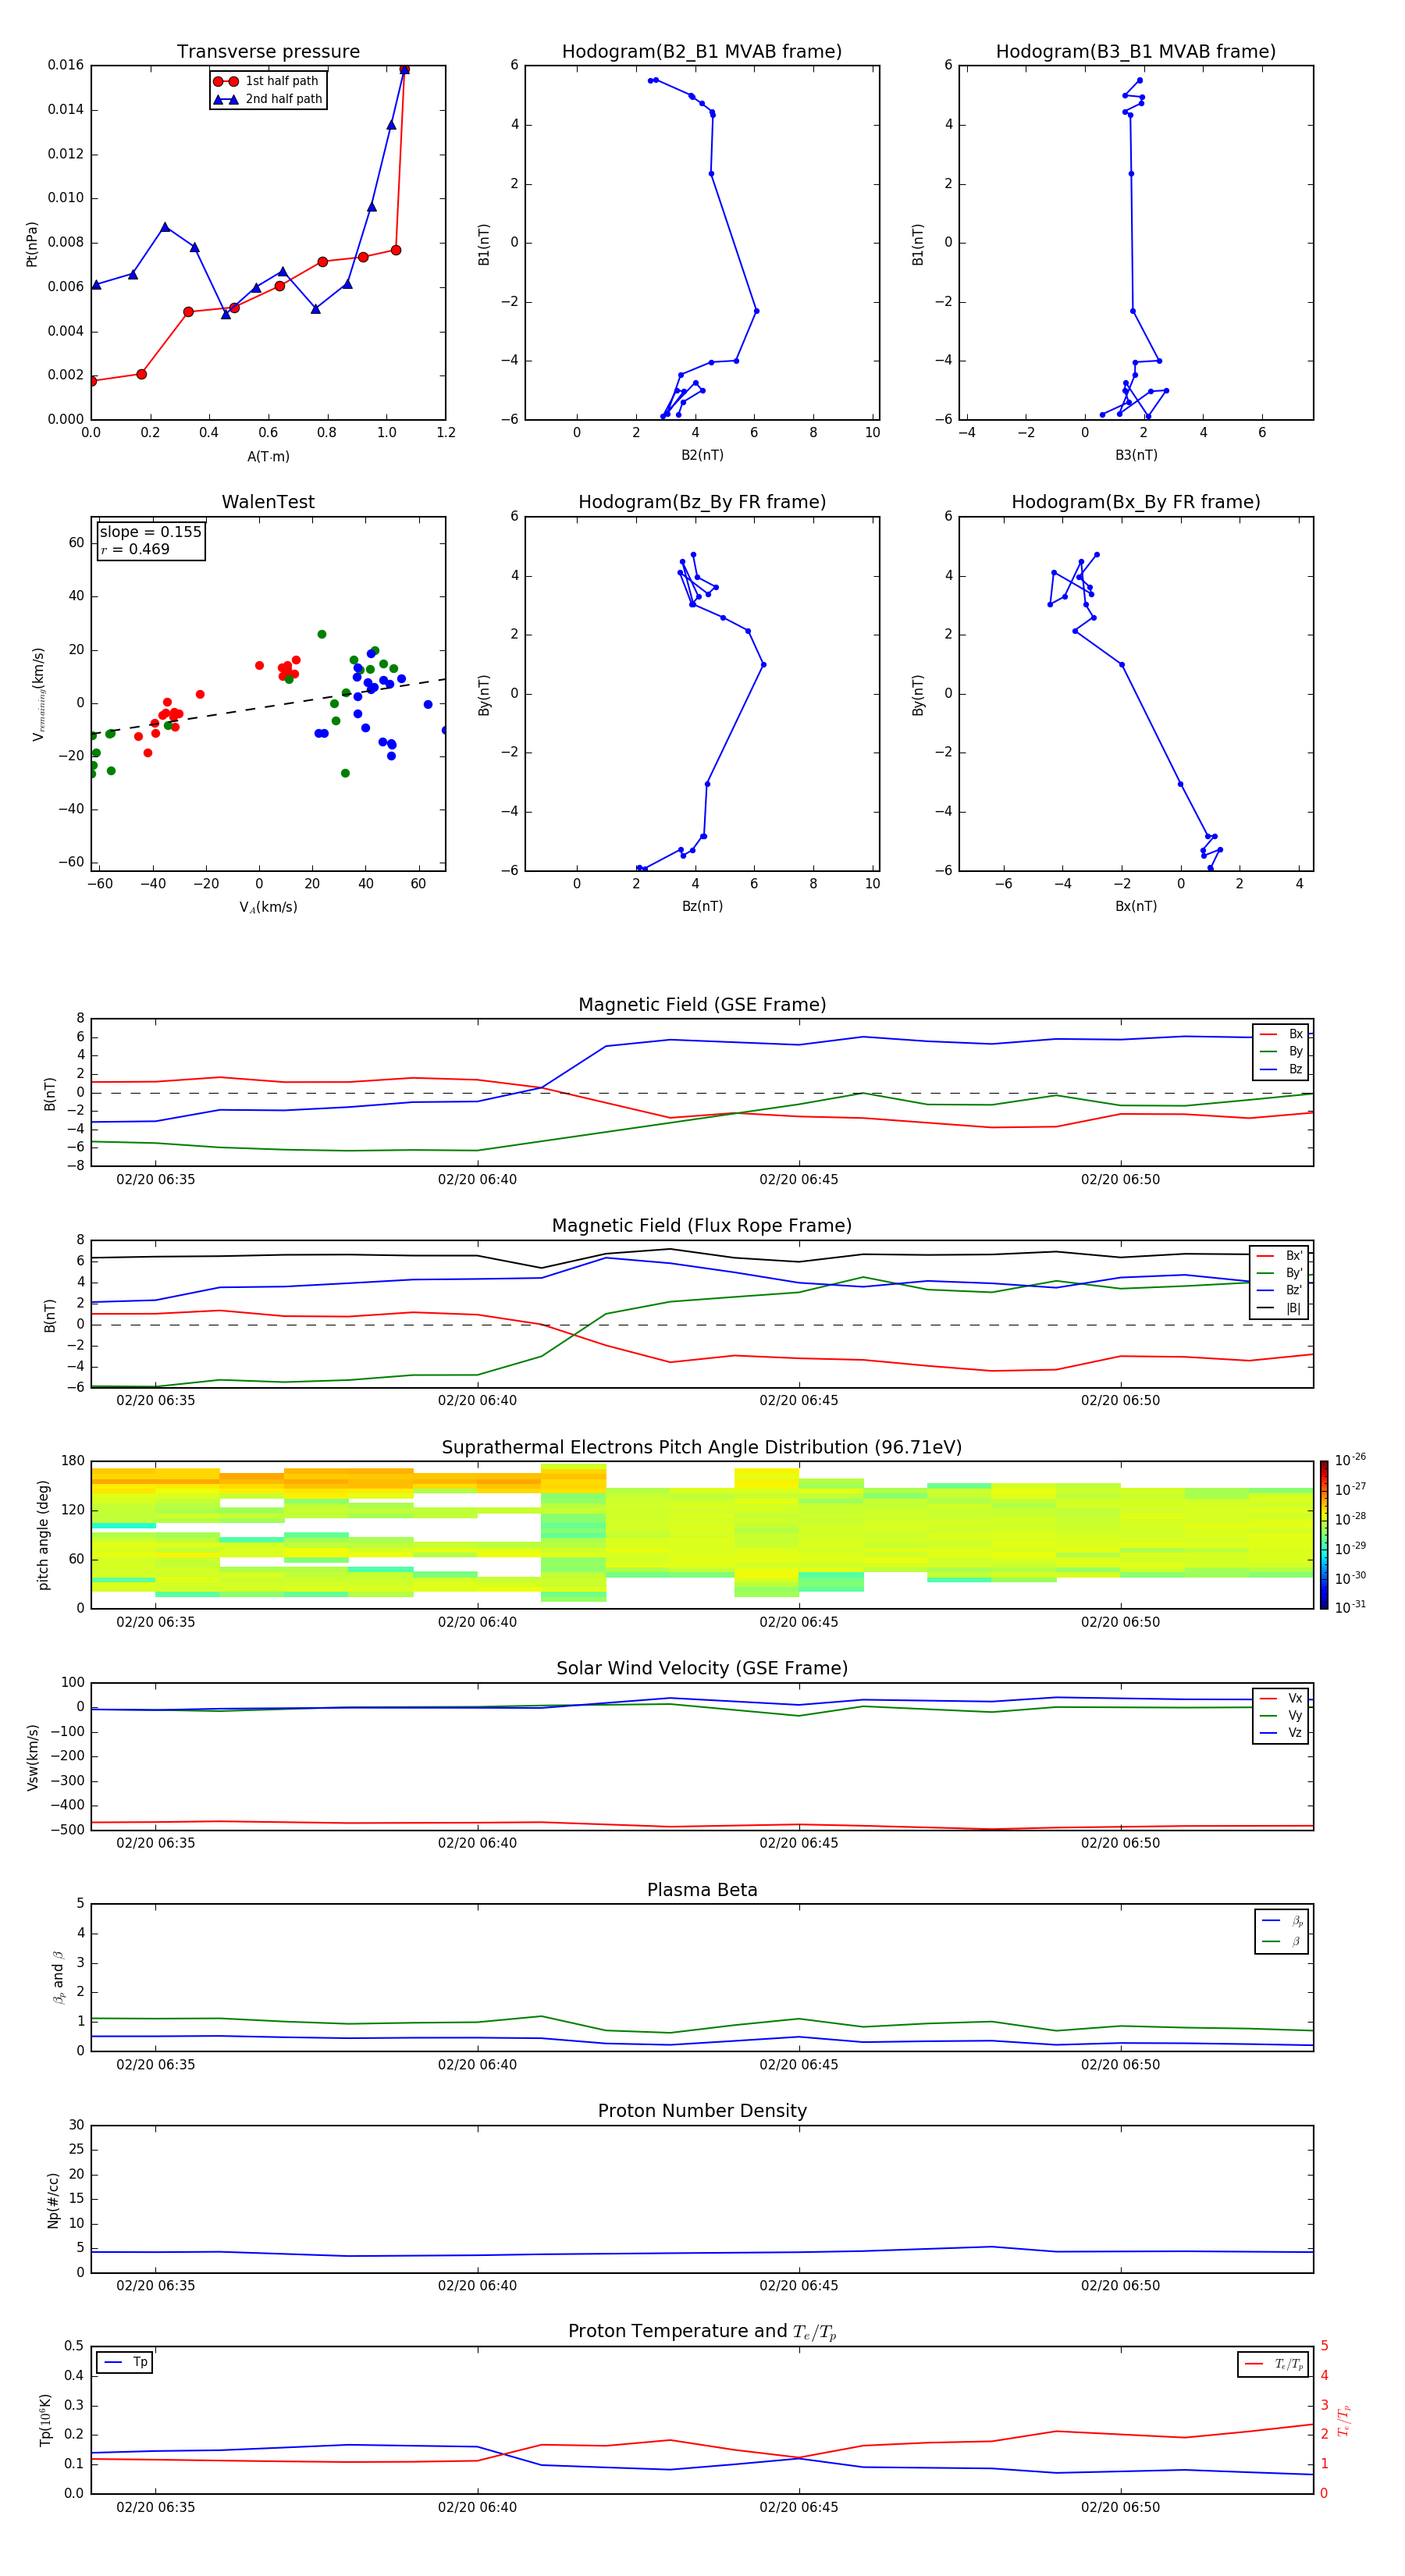Click the 'By' legend entry in GSE plot
The width and height of the screenshot is (1405, 2576).
point(1281,1051)
